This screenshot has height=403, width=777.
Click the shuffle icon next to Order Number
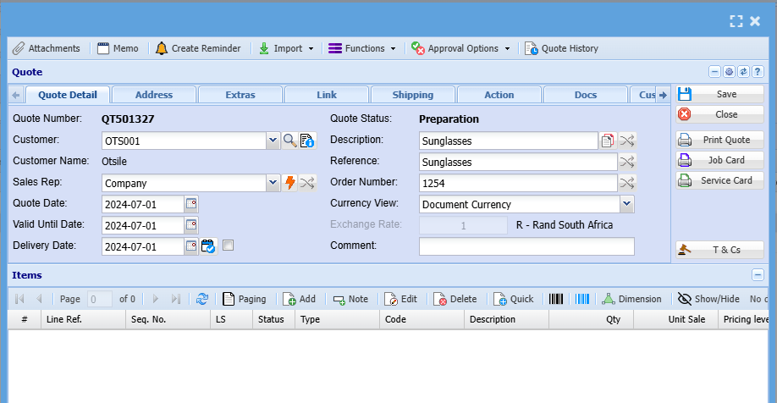point(626,183)
